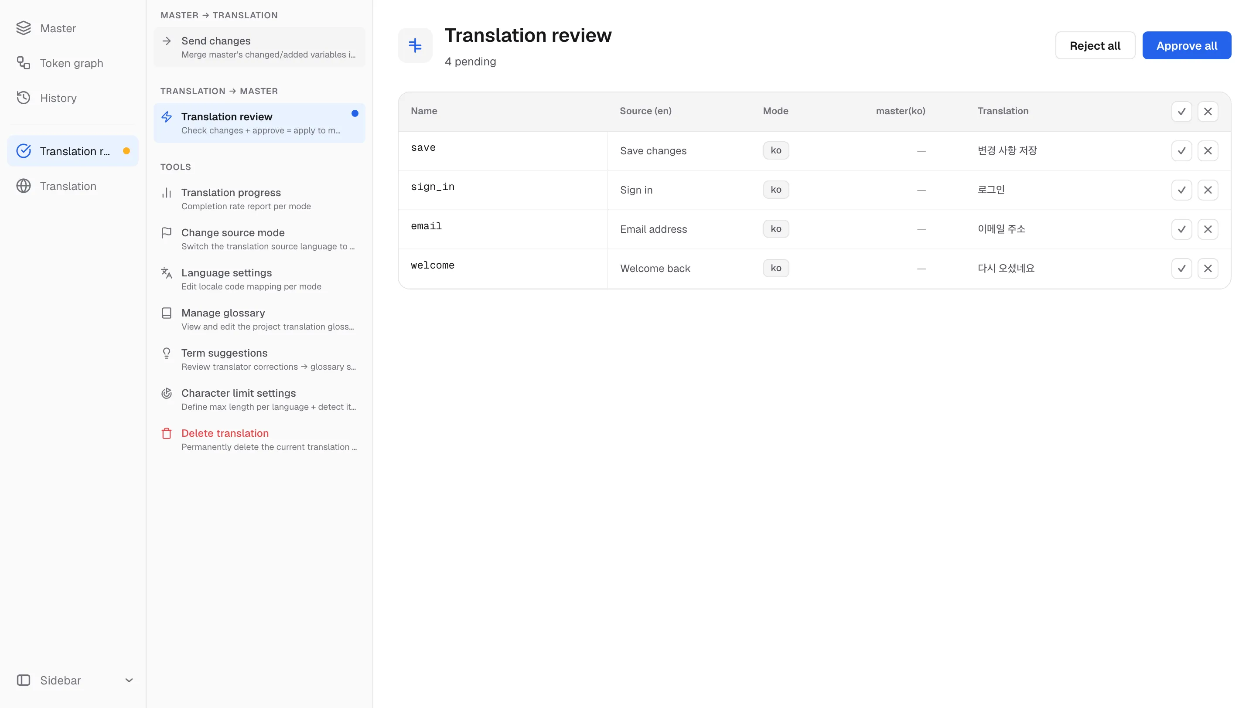This screenshot has height=708, width=1256.
Task: Click the Character limit settings gauge icon
Action: pos(167,393)
